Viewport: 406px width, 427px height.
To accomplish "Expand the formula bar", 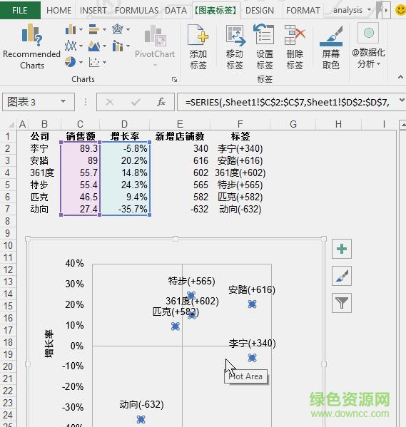I will click(x=402, y=101).
